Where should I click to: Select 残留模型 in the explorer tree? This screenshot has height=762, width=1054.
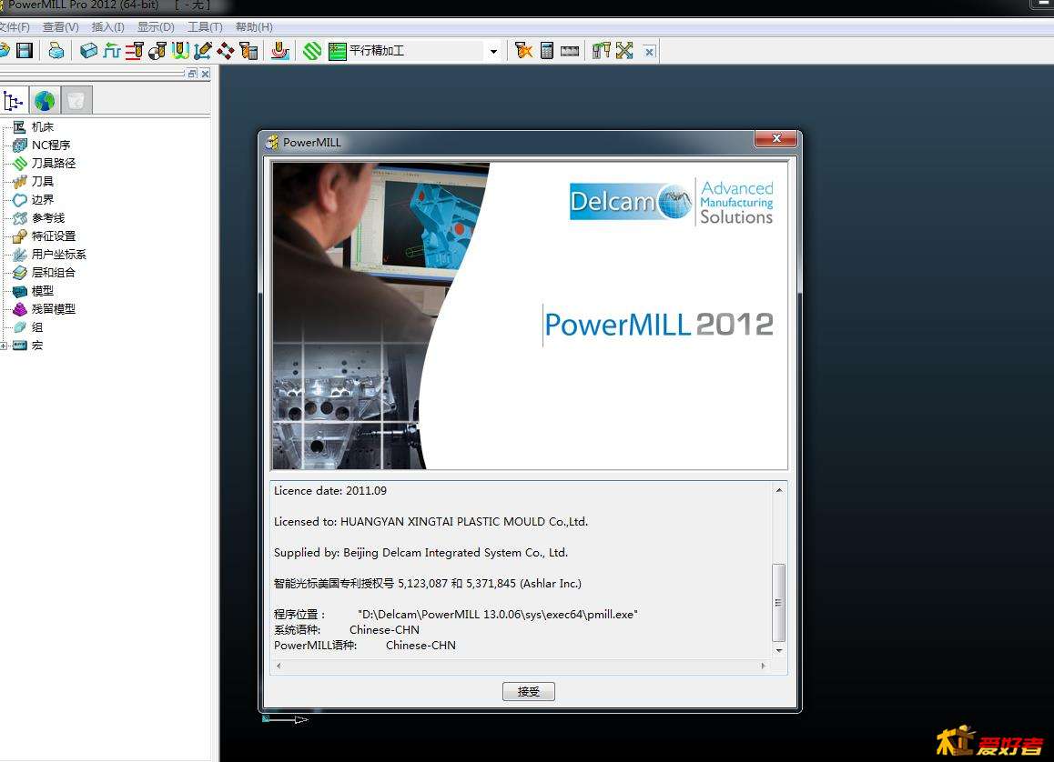(x=53, y=309)
